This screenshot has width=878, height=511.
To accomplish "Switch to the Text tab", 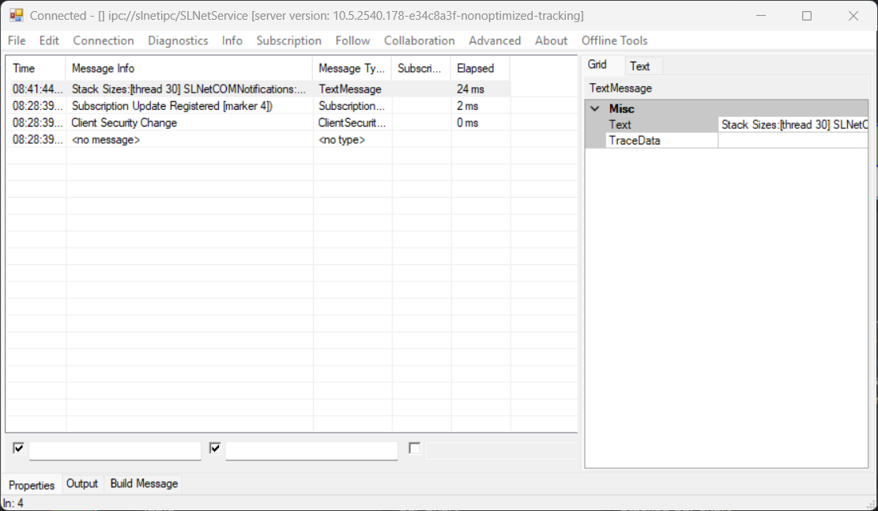I will pyautogui.click(x=639, y=66).
